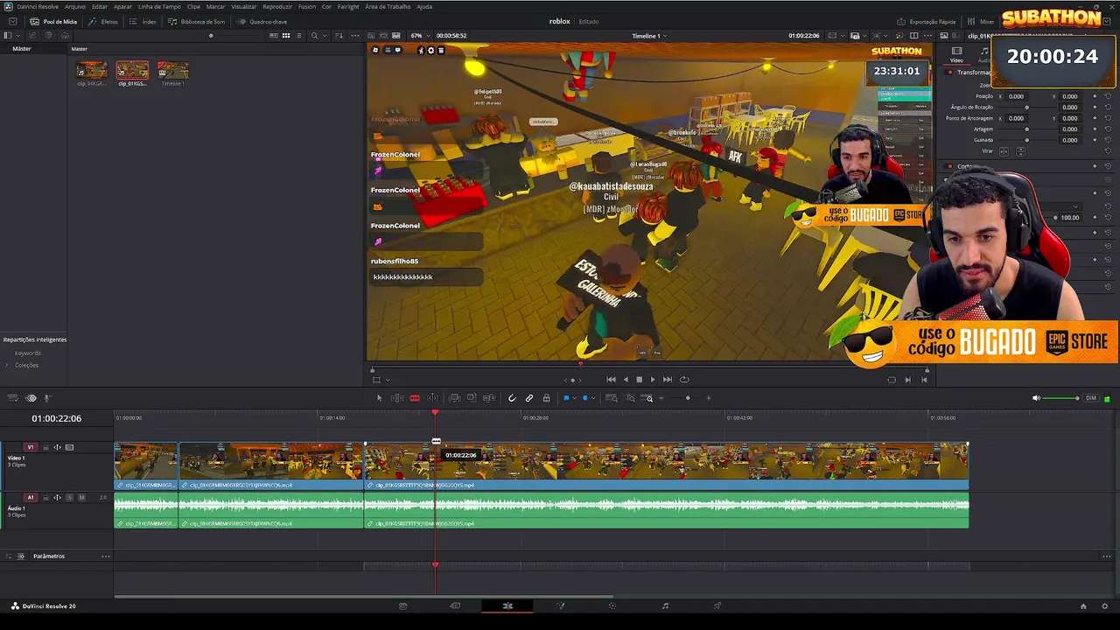Open the Fairlight page music-note icon
Screen dimensions: 1120x630
click(665, 605)
